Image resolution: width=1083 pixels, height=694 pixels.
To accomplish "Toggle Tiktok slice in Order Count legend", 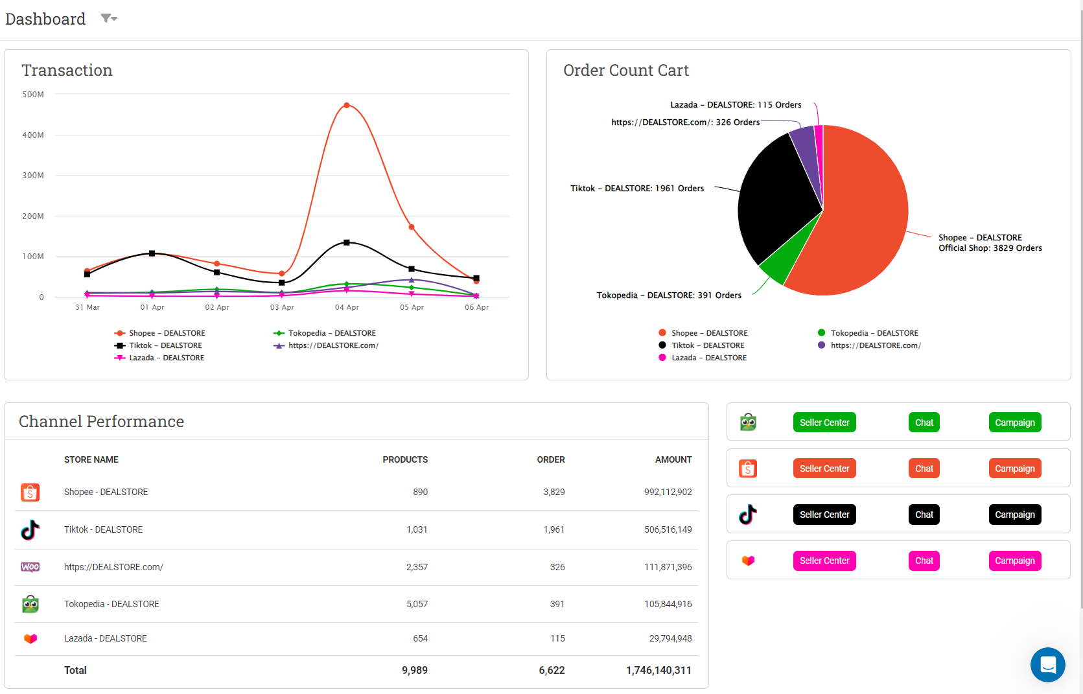I will point(701,345).
